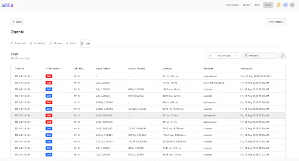Click latency '17747 ms / 16893 ms'

pos(174,135)
